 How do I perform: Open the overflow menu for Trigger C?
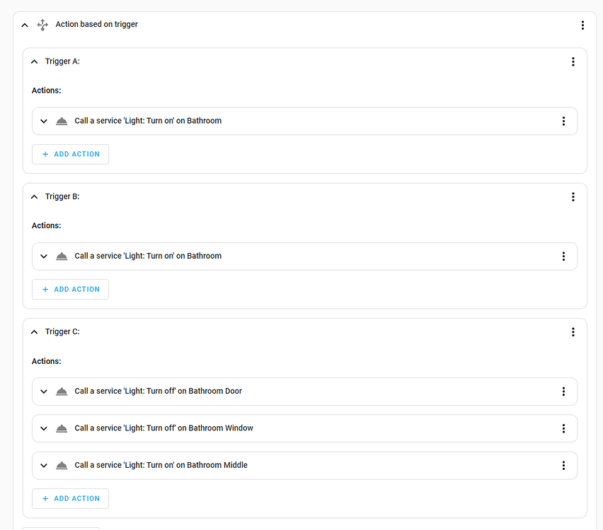(x=573, y=331)
